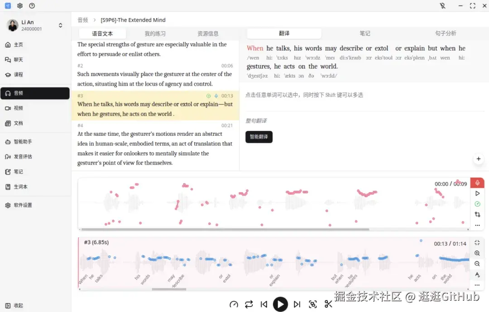Screen dimensions: 489x312
Task: Open the more options menu under the record button
Action: pos(477,225)
